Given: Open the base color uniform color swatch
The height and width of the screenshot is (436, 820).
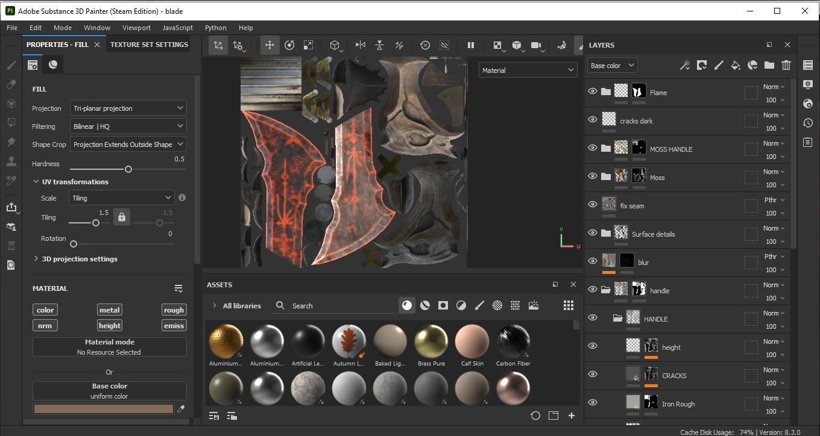Looking at the screenshot, I should point(103,409).
